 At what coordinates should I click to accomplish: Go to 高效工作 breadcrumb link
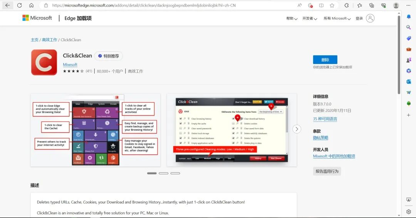49,40
